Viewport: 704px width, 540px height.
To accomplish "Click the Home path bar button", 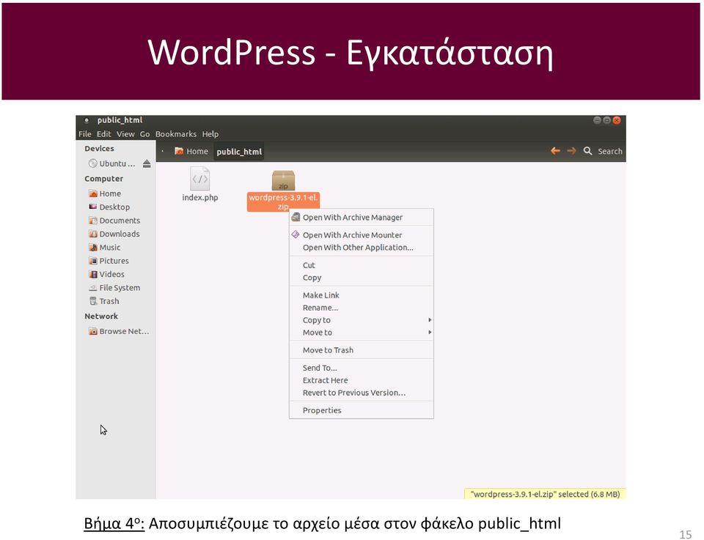I will click(191, 152).
